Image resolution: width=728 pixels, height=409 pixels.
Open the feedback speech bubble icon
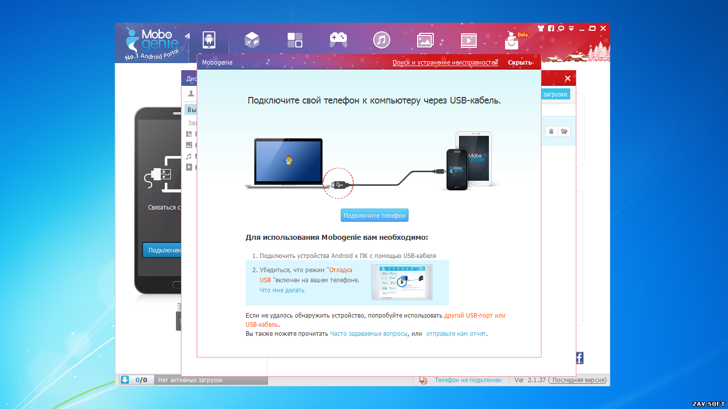click(561, 28)
